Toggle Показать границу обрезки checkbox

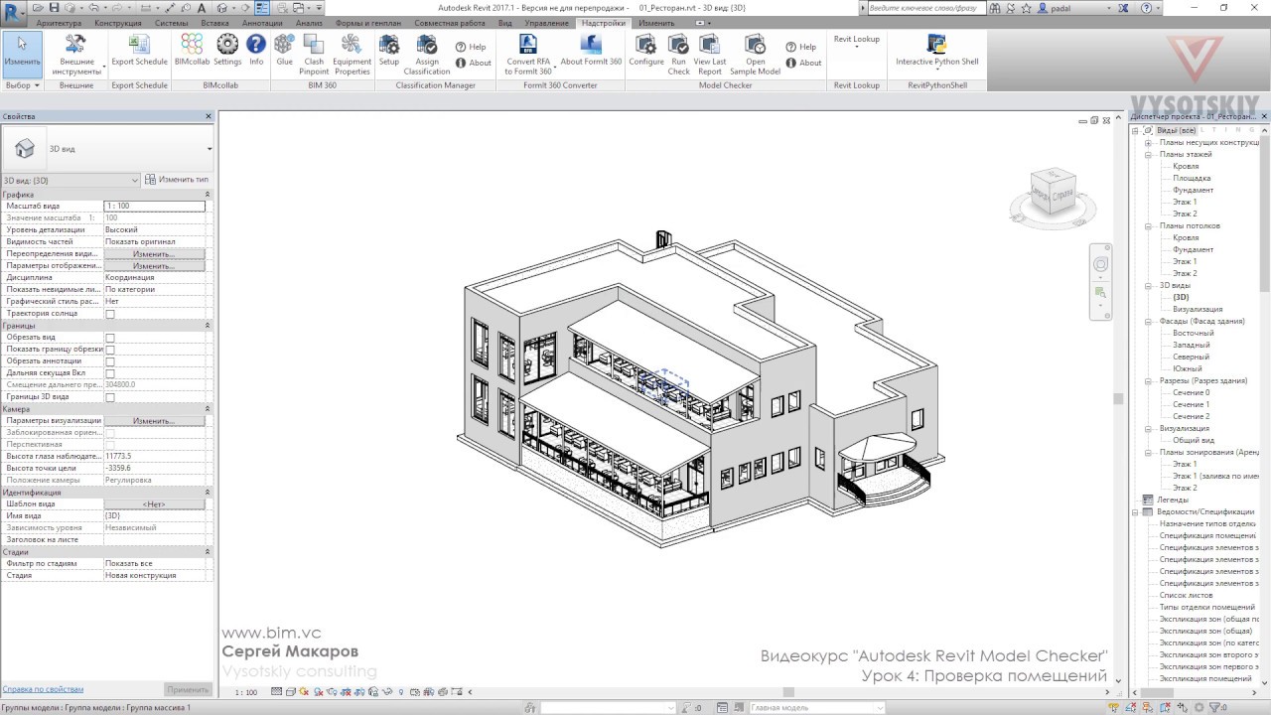click(110, 350)
